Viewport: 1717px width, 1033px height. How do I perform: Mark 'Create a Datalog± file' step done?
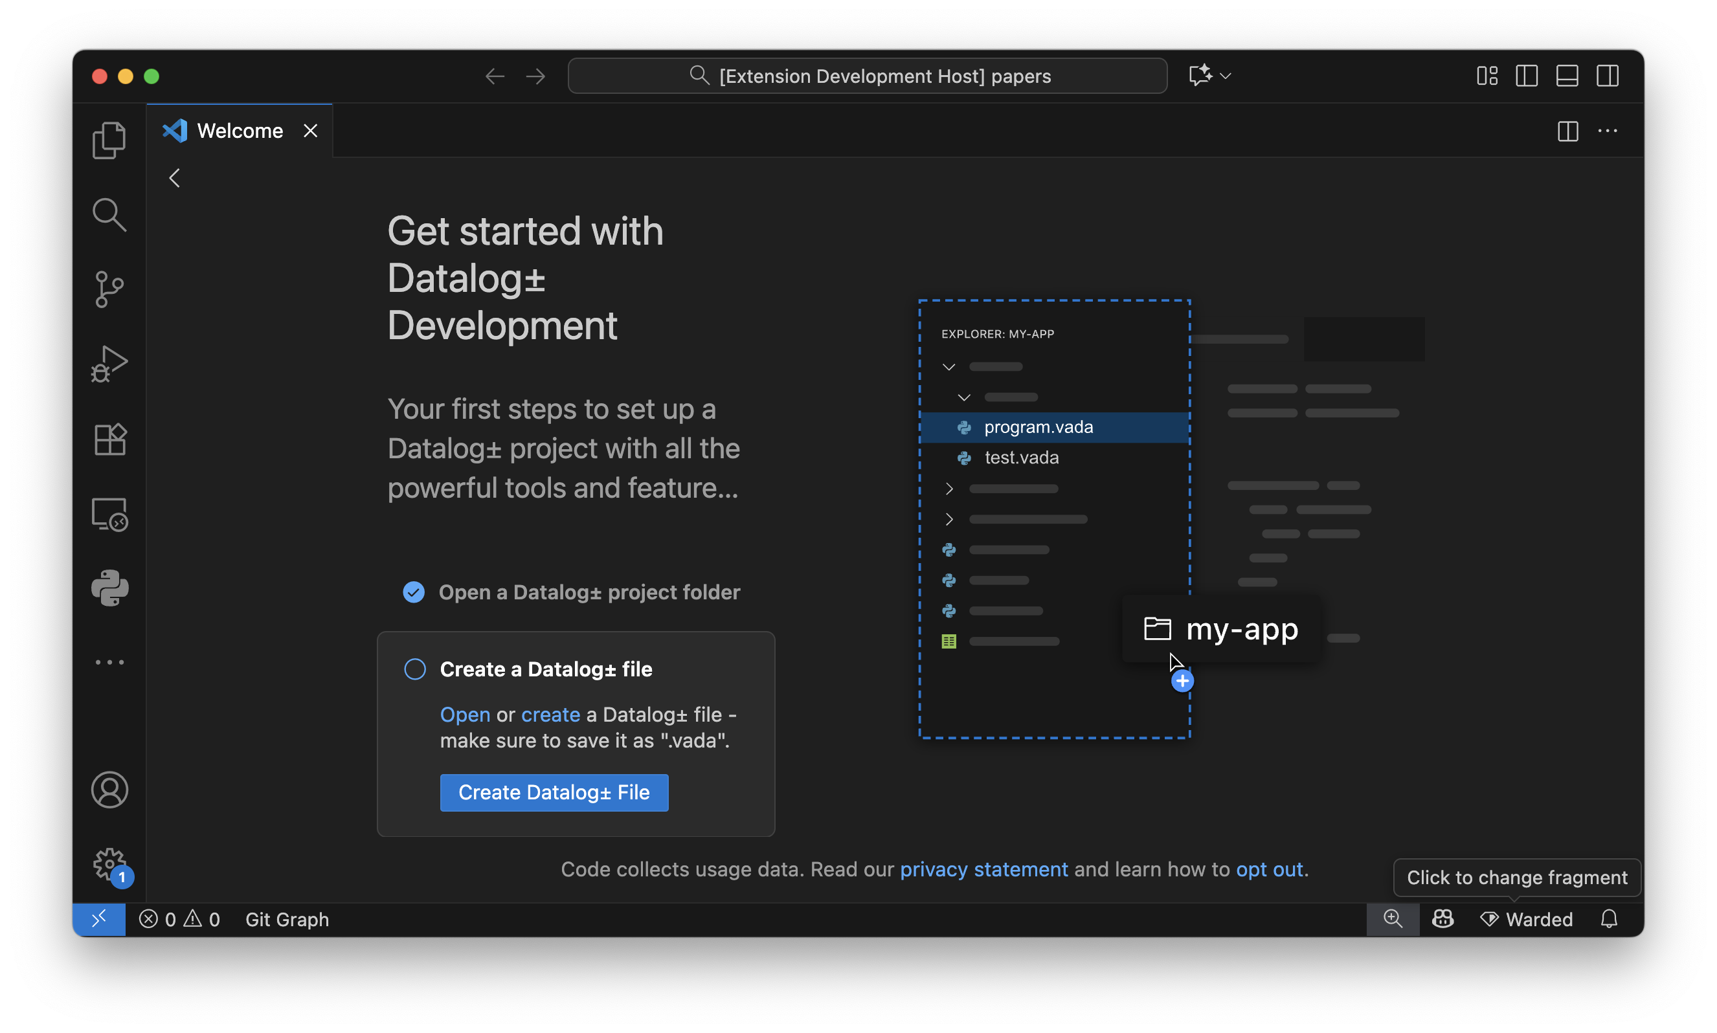(x=415, y=669)
